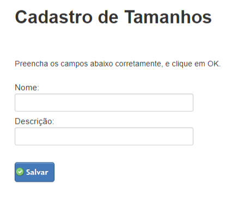Click the word Cadastro in the heading
This screenshot has width=243, height=200.
click(54, 17)
